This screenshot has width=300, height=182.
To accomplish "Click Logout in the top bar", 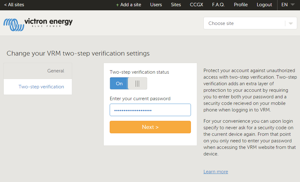I will [264, 5].
